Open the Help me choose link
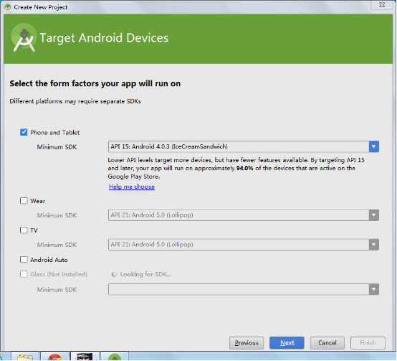This screenshot has width=397, height=361. (x=132, y=187)
